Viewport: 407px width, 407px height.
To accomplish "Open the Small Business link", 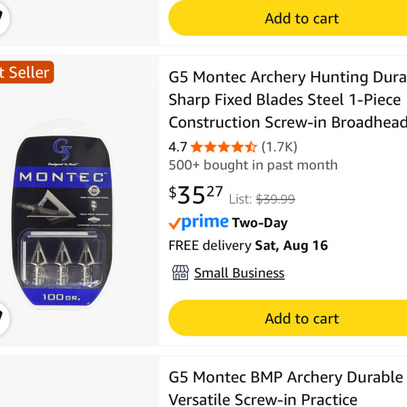I will point(239,273).
